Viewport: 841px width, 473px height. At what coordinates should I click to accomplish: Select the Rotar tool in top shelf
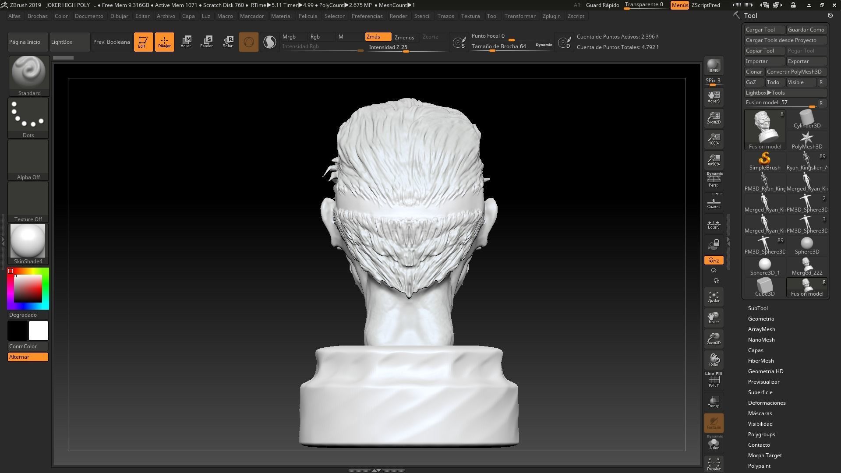228,42
